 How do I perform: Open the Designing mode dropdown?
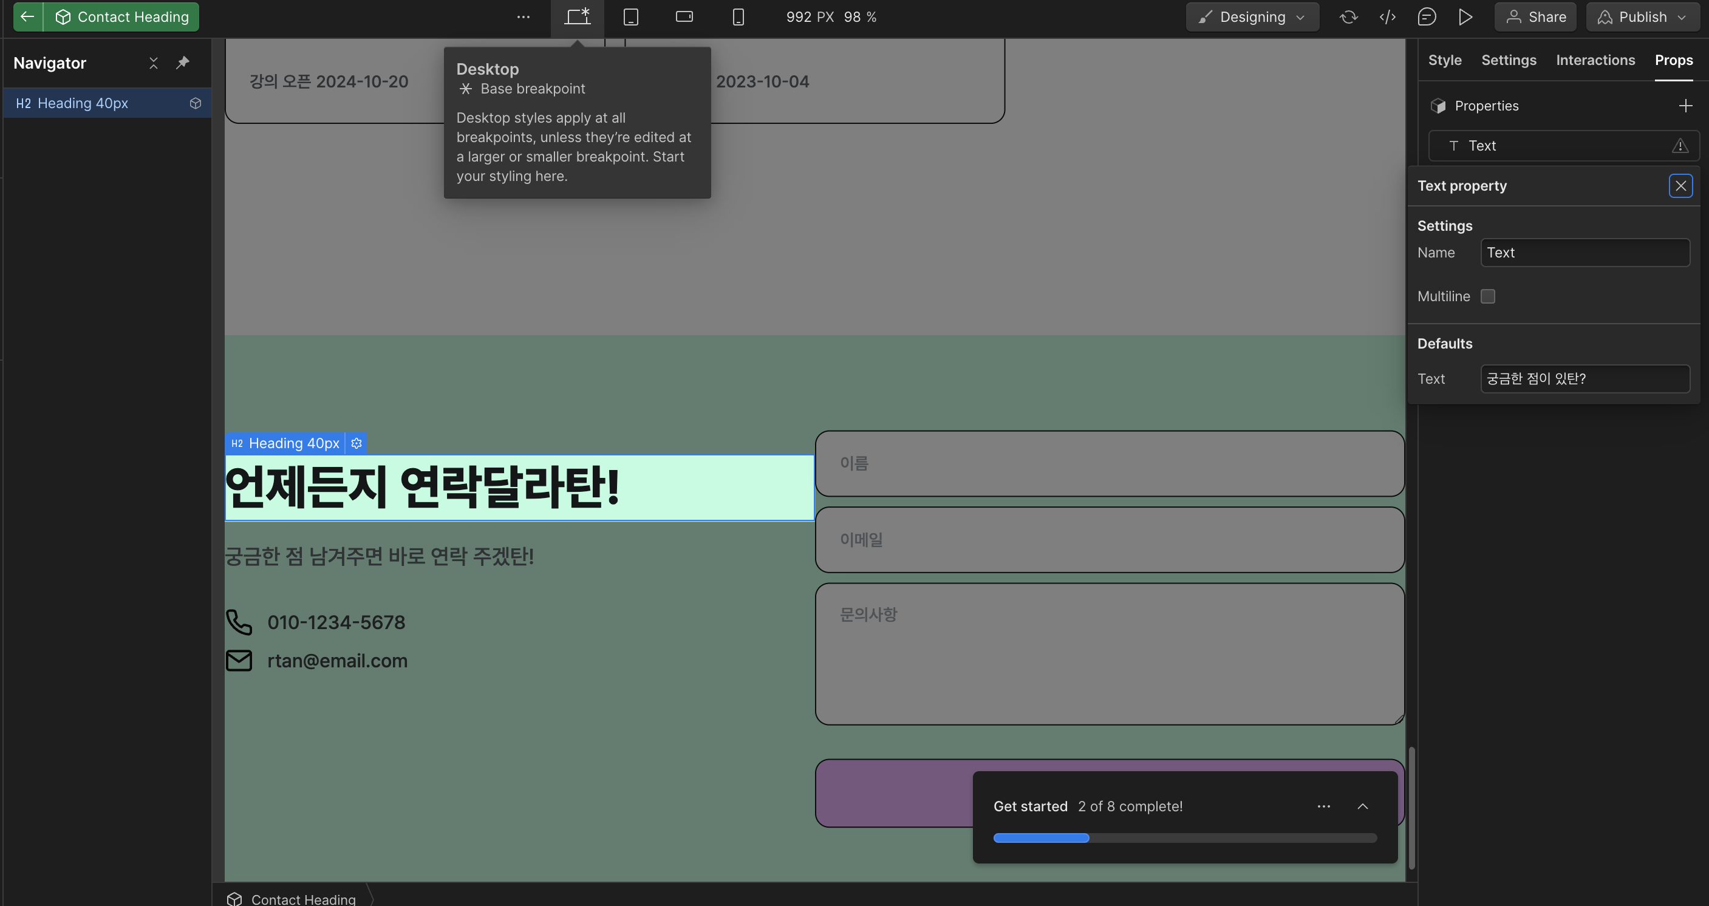[1252, 16]
